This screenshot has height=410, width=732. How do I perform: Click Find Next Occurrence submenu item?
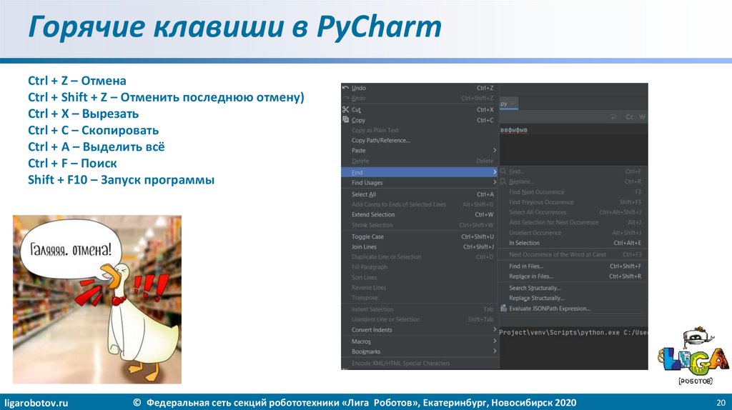tap(573, 191)
